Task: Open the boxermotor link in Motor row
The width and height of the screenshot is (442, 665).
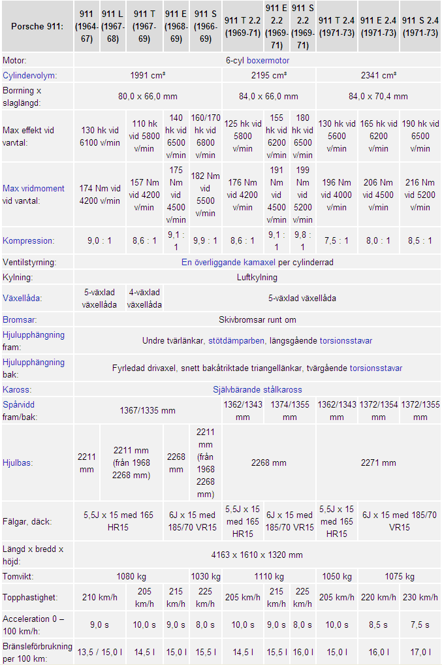Action: [x=268, y=61]
